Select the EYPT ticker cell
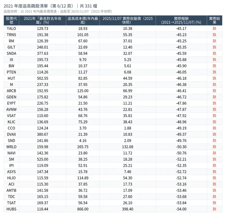 click(11, 103)
